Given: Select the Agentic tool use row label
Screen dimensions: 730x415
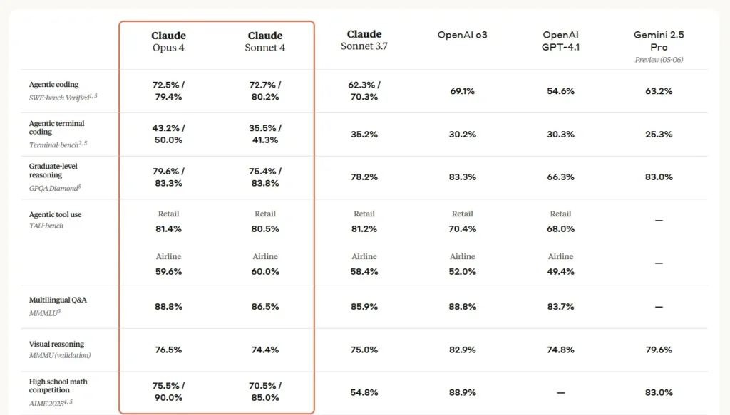Looking at the screenshot, I should (56, 214).
